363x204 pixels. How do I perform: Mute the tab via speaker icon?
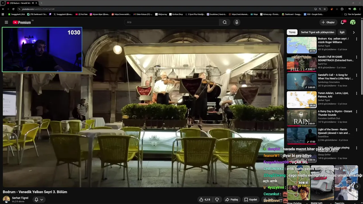[x=33, y=3]
